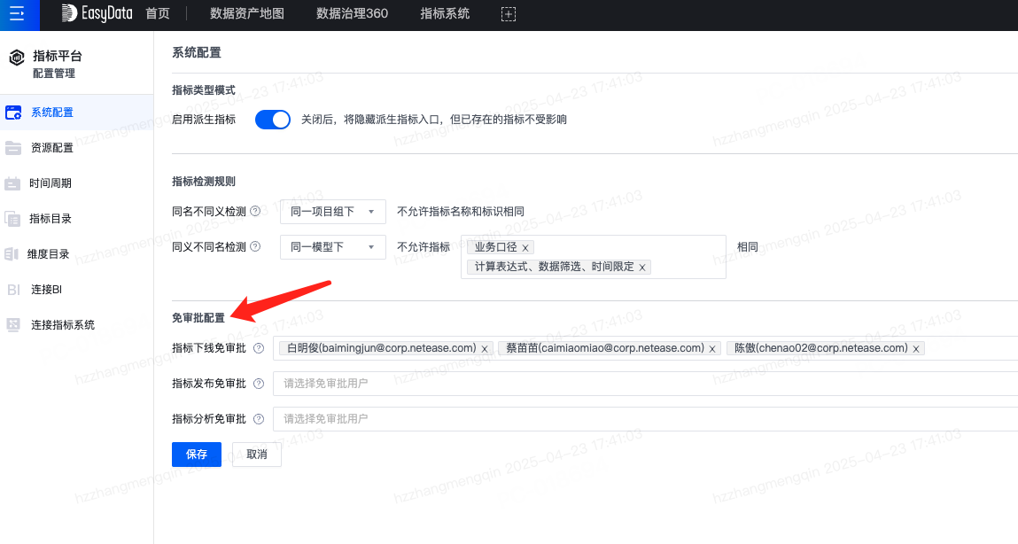Remove the 计算表达式、数据筛选、时间限定 tag

pos(642,268)
